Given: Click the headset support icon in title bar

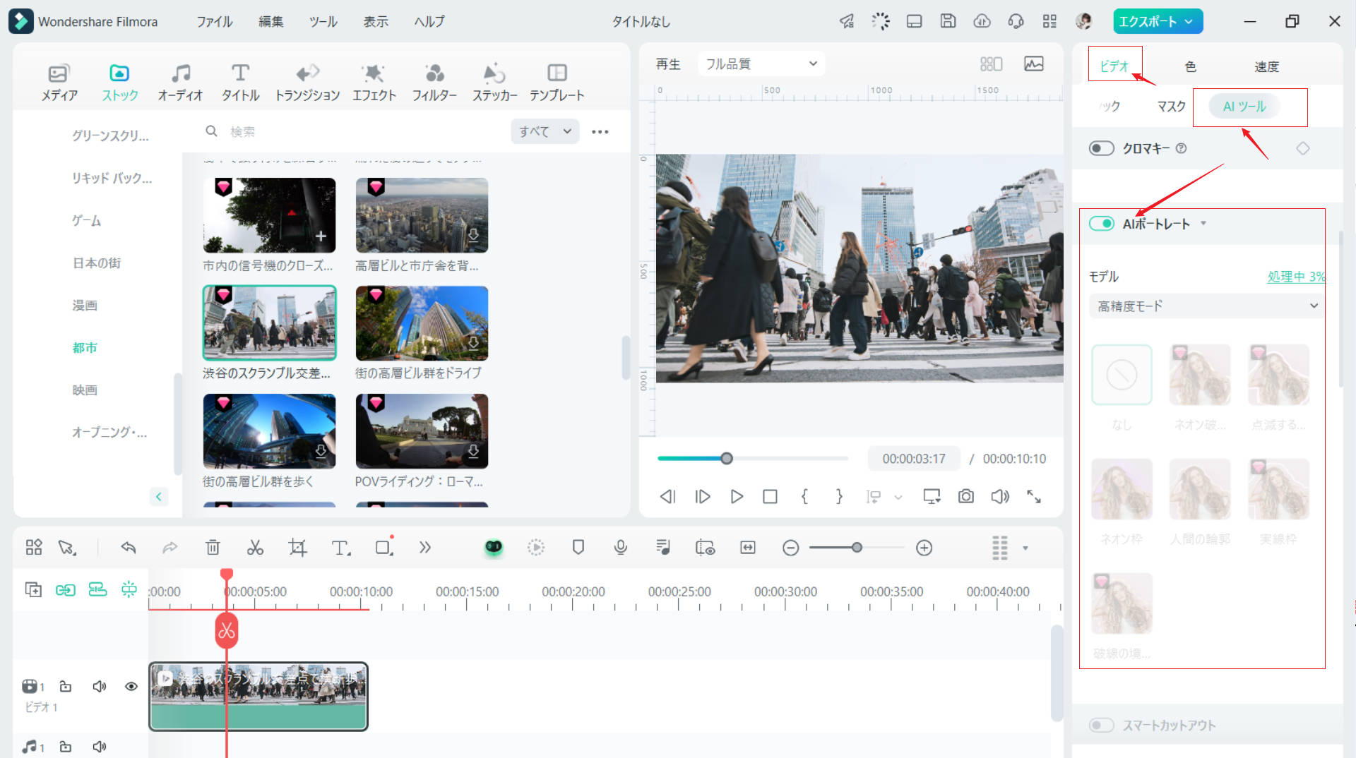Looking at the screenshot, I should tap(1016, 21).
